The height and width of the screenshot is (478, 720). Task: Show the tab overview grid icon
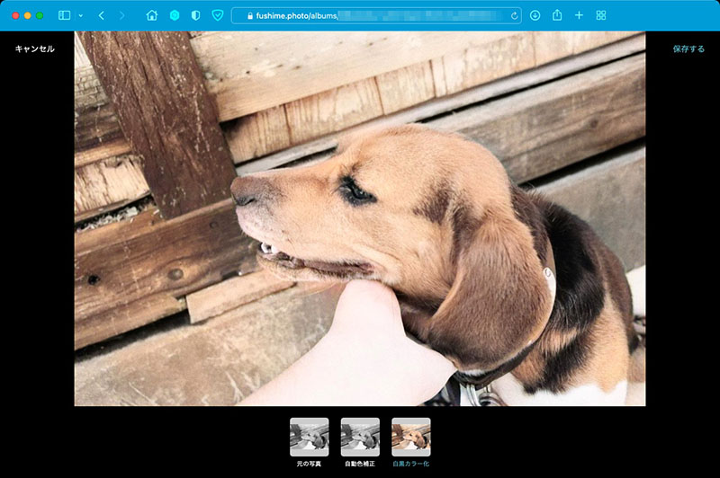coord(600,15)
